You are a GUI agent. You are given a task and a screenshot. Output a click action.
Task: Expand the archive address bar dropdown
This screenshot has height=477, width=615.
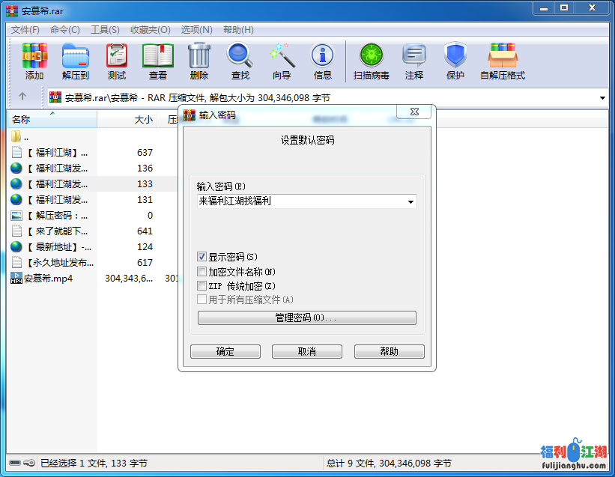click(604, 97)
